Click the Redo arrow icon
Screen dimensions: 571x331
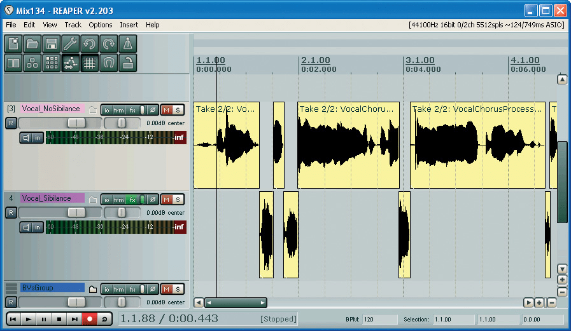point(109,44)
